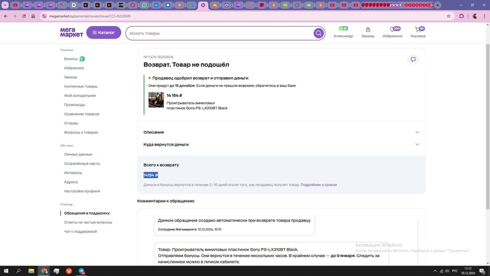Bookmark the page with star icon
Screen dimensions: 490x276
pyautogui.click(x=449, y=16)
